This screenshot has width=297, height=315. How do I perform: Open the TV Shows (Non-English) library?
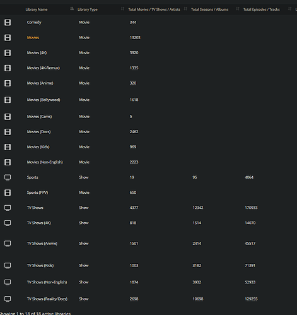[x=47, y=282]
